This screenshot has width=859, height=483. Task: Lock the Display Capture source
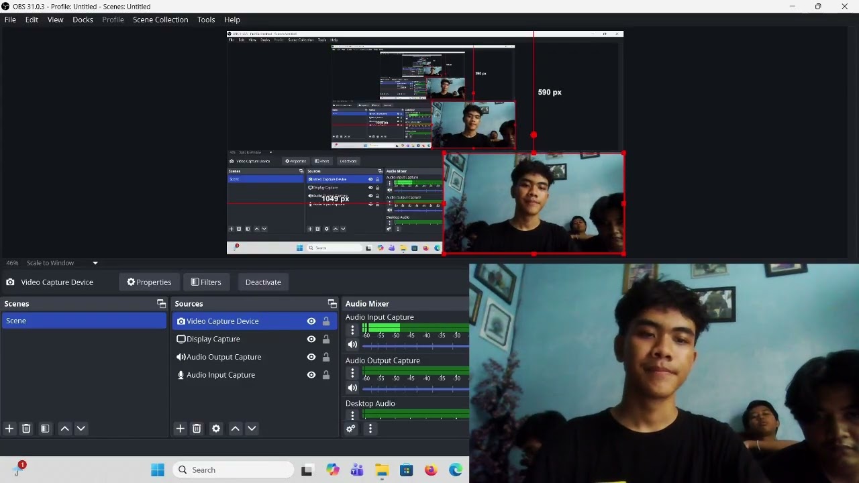coord(326,339)
